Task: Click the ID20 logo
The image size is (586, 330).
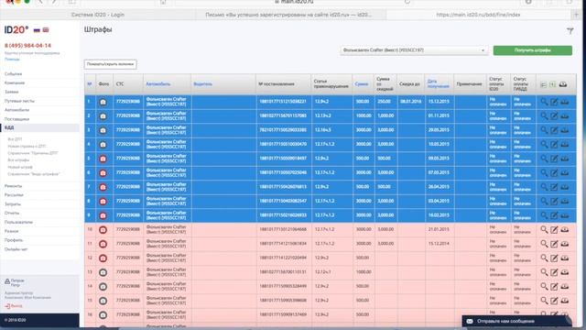Action: [x=16, y=30]
